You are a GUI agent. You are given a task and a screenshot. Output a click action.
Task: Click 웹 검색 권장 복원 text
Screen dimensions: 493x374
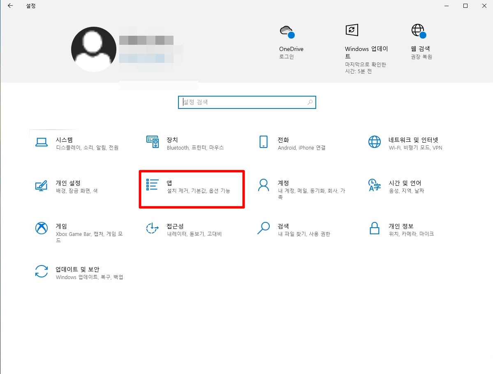click(x=421, y=57)
